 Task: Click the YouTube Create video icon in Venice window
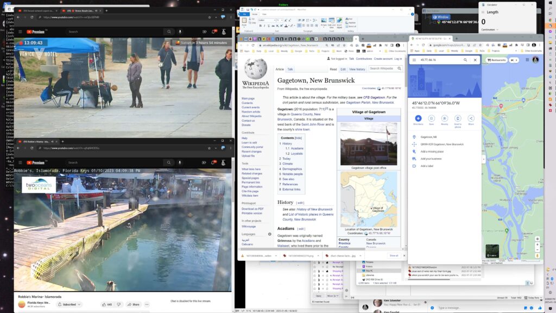(203, 32)
